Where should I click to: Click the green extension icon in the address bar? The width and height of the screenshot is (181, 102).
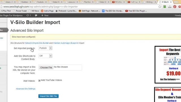165,7
